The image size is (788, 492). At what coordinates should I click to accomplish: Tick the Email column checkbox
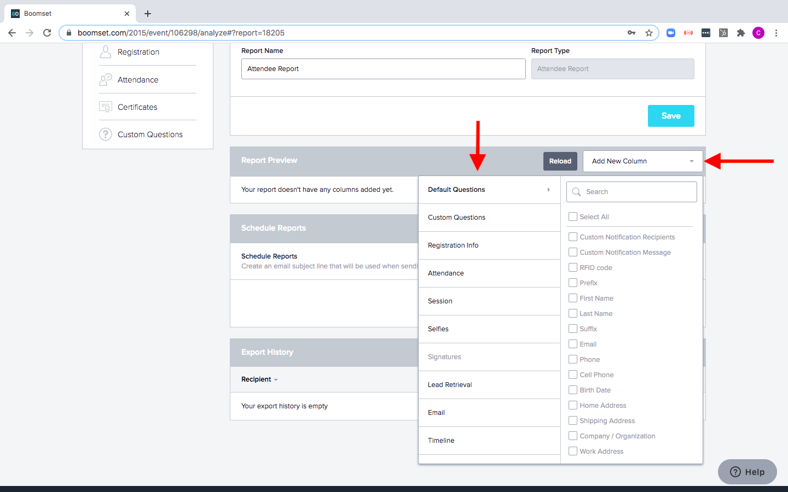[x=573, y=344]
